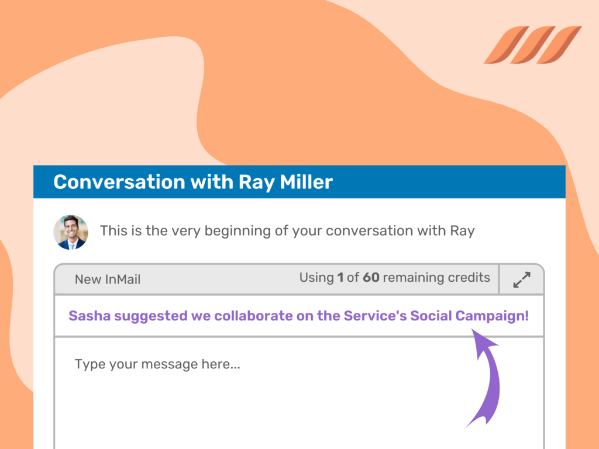Click the middle stripe of the logo
The width and height of the screenshot is (599, 449).
pyautogui.click(x=532, y=44)
